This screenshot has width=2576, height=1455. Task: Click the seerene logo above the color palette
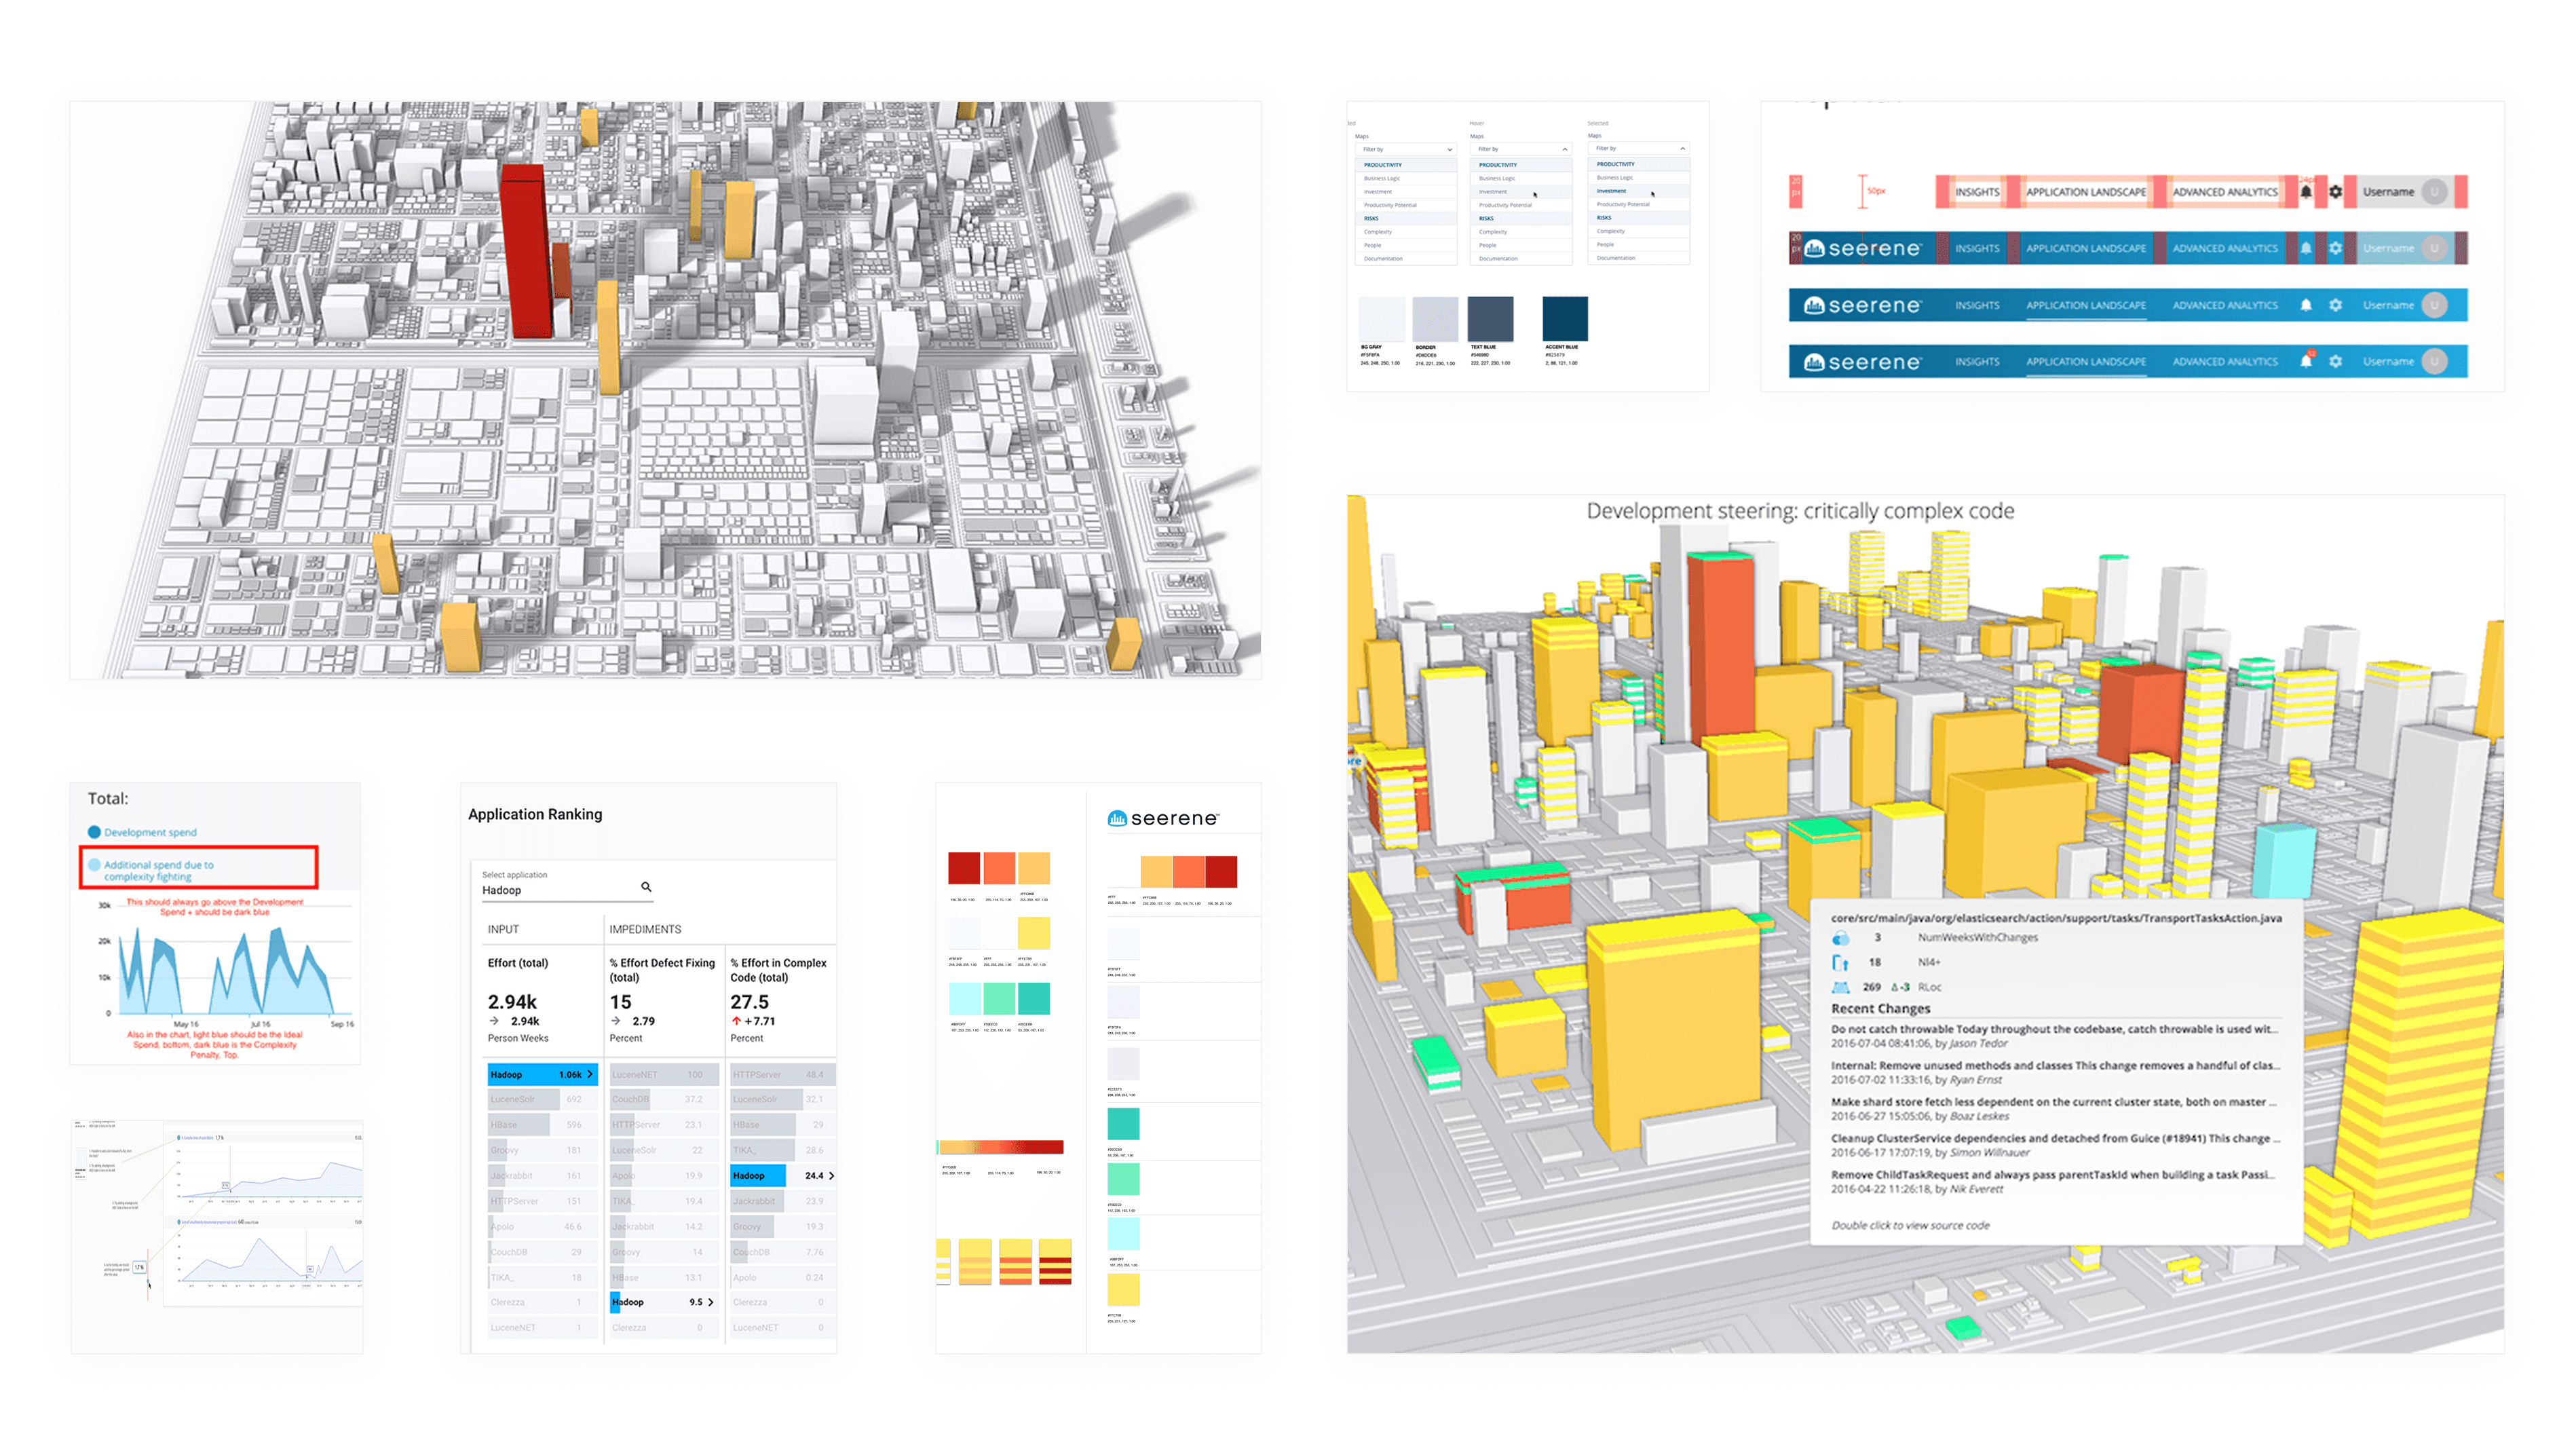pyautogui.click(x=1163, y=818)
